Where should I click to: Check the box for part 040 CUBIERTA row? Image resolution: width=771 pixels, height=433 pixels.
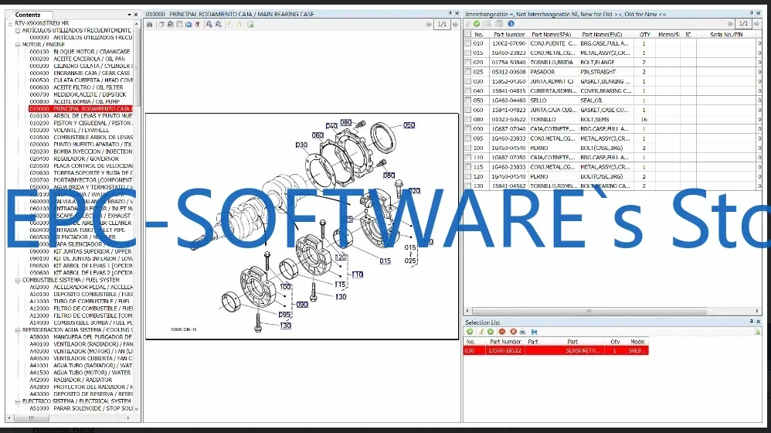468,90
